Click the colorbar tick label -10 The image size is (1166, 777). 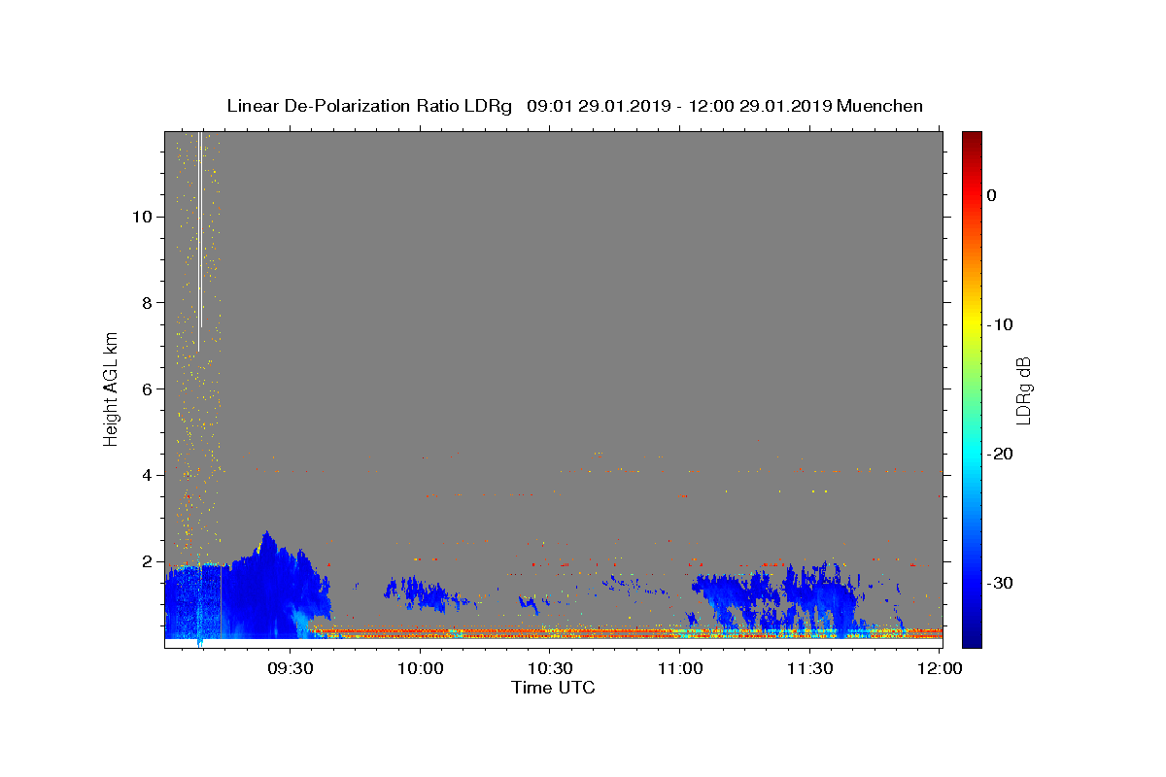[x=1001, y=324]
